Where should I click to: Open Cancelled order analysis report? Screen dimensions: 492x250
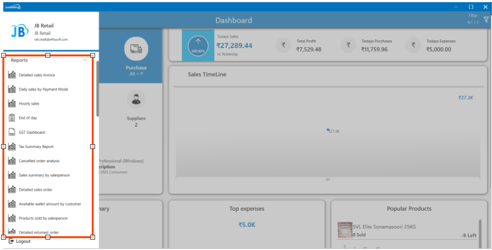point(39,161)
